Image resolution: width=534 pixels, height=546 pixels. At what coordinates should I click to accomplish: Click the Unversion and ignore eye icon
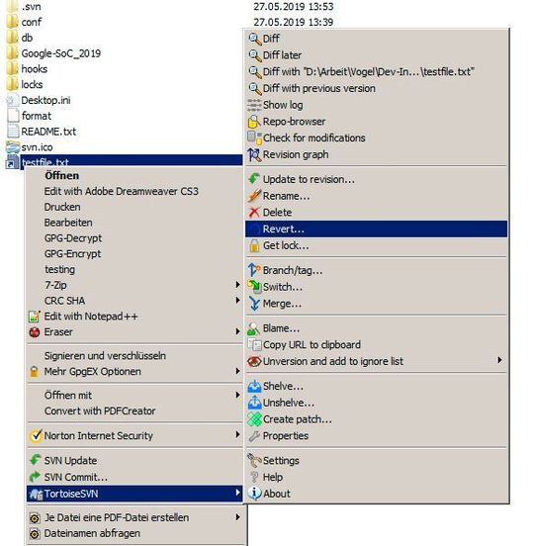[254, 361]
